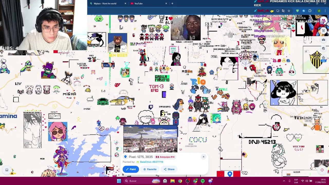Screen dimensions: 329x185
Task: Open the Wplace store cart button
Action: (x=324, y=31)
